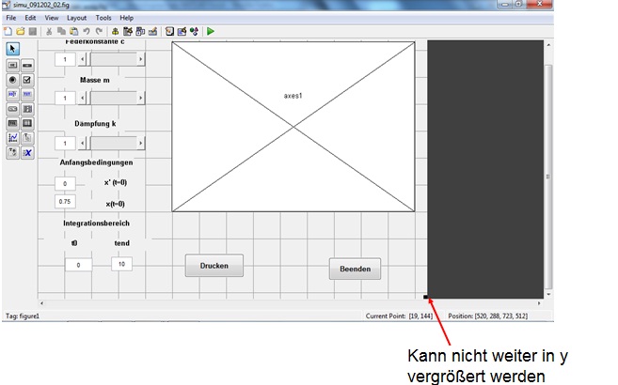Select the Push Button palette tool
618x385 pixels.
click(13, 66)
